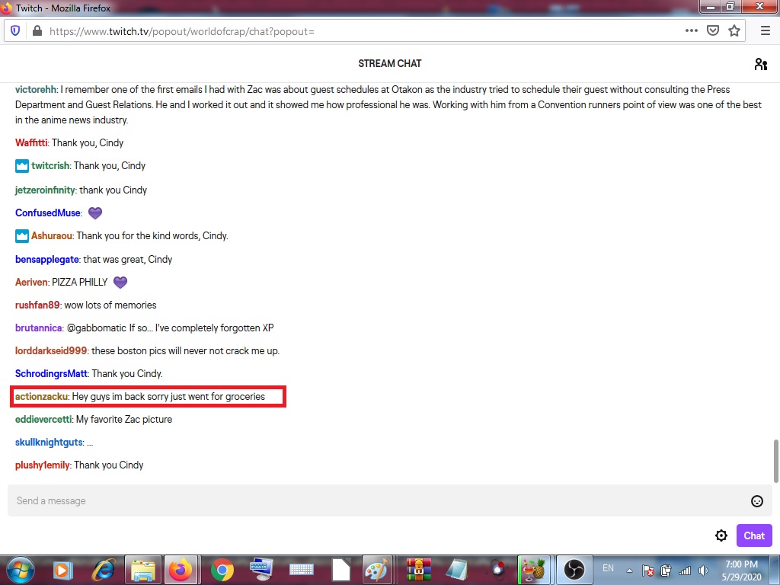Image resolution: width=780 pixels, height=585 pixels.
Task: Click the Firefox taskbar icon
Action: pyautogui.click(x=181, y=570)
